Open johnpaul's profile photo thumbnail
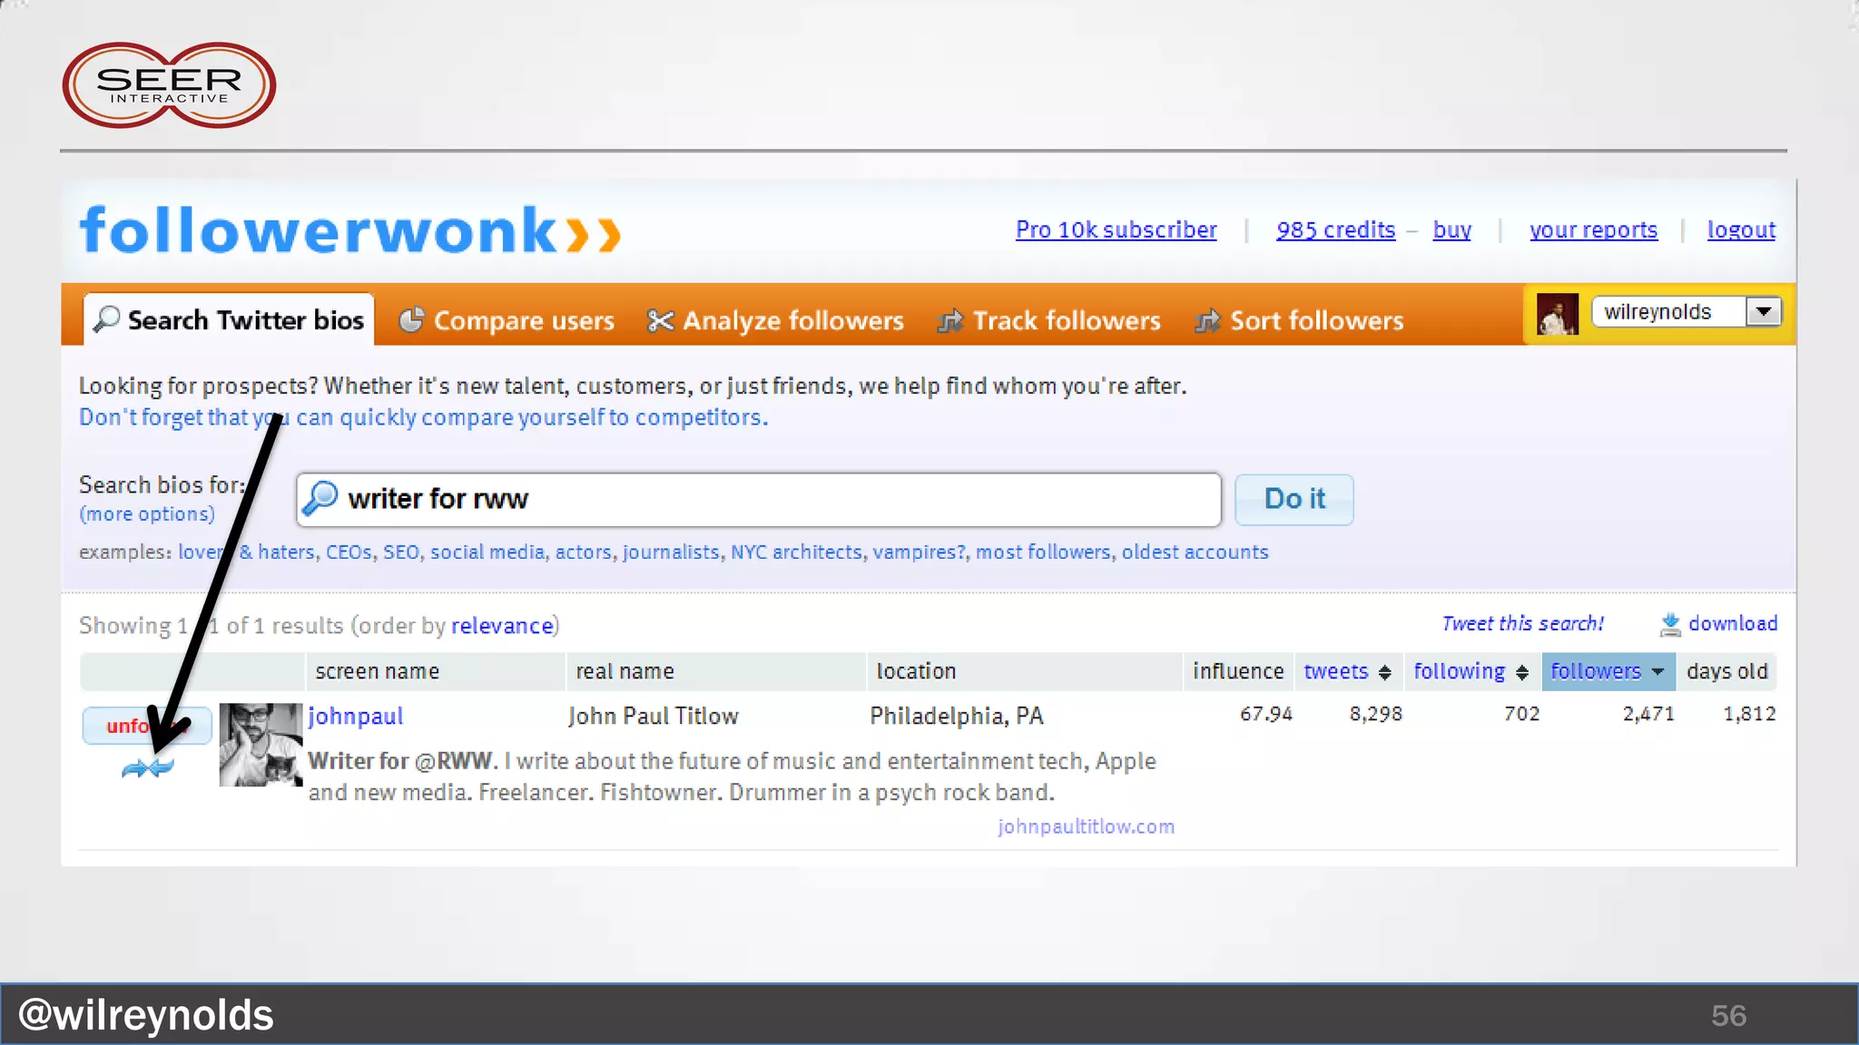The width and height of the screenshot is (1859, 1045). (x=261, y=745)
